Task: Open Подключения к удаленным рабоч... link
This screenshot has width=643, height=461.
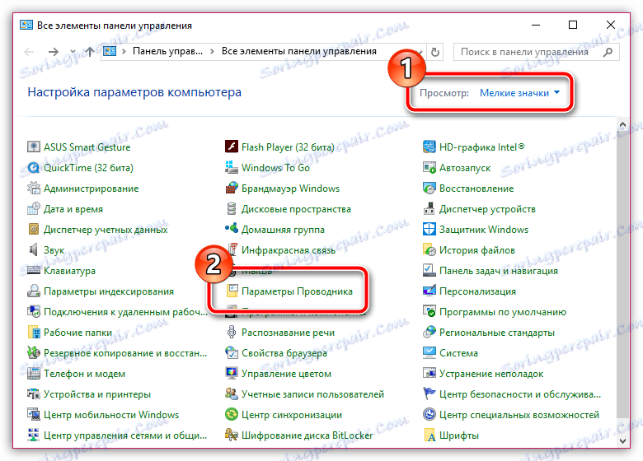Action: pos(125,312)
